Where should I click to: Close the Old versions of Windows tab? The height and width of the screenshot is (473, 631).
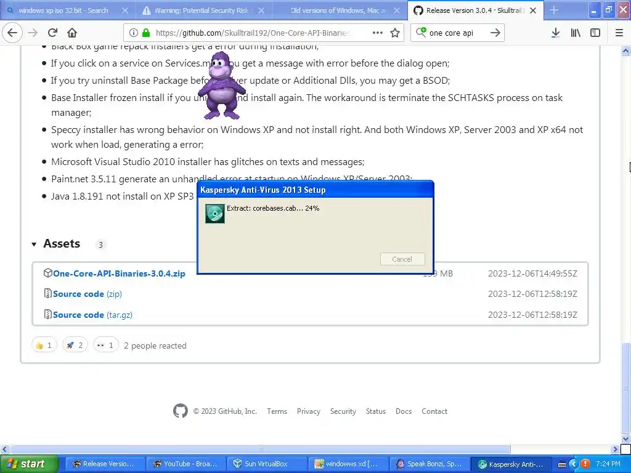[397, 11]
